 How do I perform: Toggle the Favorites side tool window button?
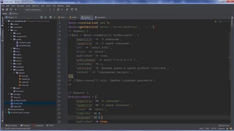click(x=3, y=116)
